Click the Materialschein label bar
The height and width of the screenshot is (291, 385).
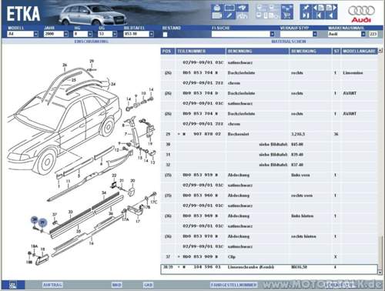pos(289,42)
